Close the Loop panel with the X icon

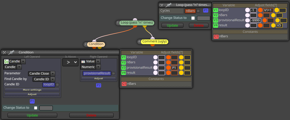point(162,5)
